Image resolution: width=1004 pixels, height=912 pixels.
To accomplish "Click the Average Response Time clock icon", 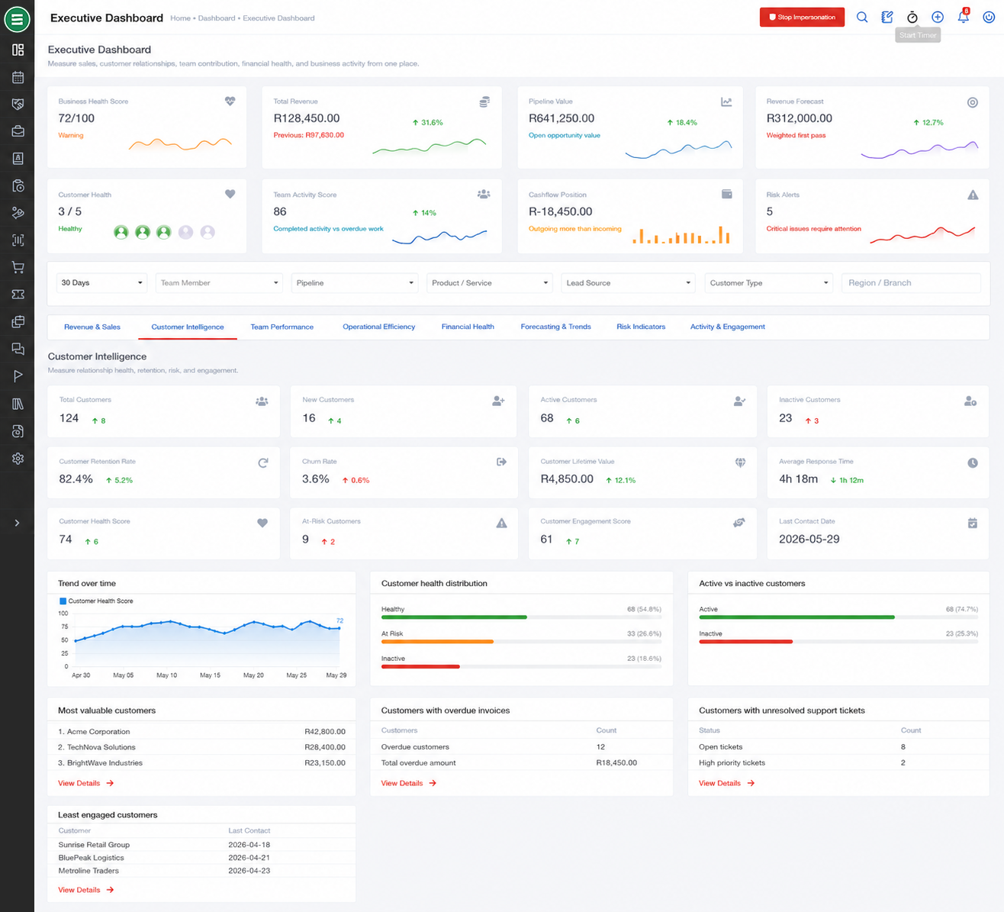I will click(973, 463).
